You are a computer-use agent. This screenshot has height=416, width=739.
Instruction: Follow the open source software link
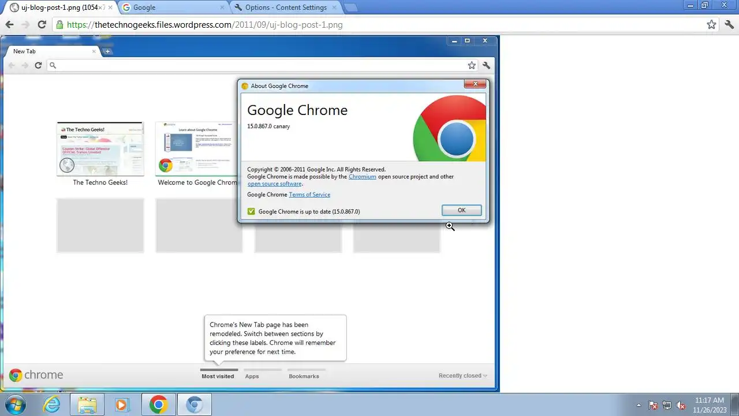275,184
